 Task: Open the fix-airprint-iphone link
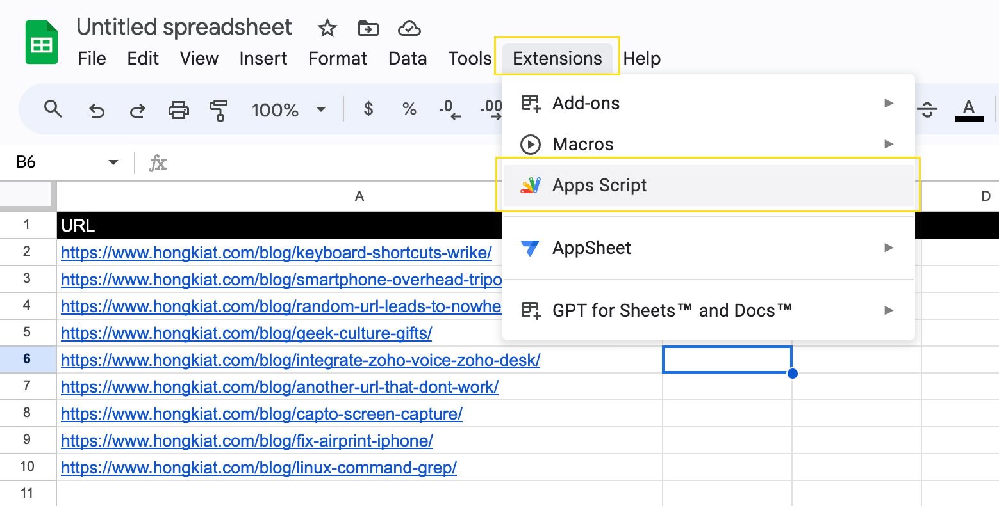click(x=247, y=441)
